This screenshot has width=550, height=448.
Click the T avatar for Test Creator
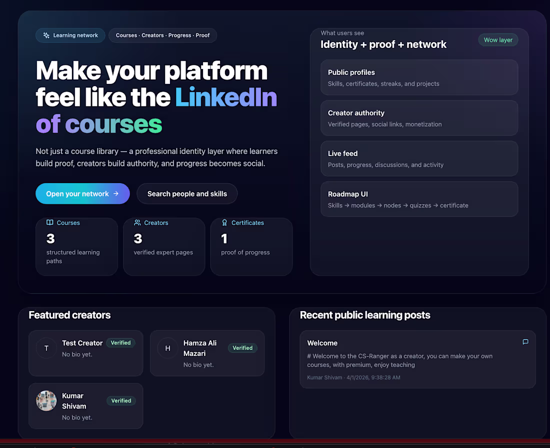point(46,348)
